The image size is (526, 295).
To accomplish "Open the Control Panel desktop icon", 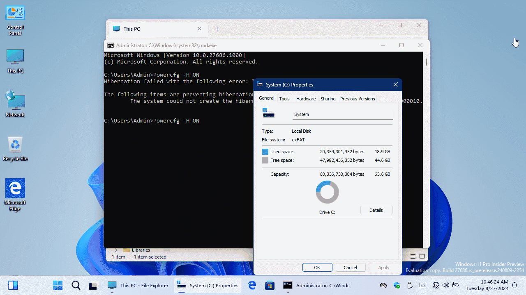I will pos(15,21).
